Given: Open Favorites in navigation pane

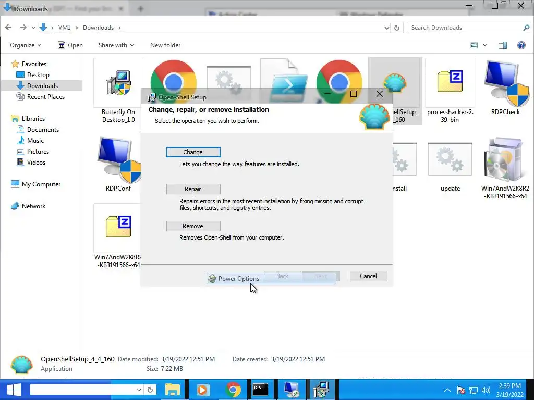Looking at the screenshot, I should click(34, 64).
